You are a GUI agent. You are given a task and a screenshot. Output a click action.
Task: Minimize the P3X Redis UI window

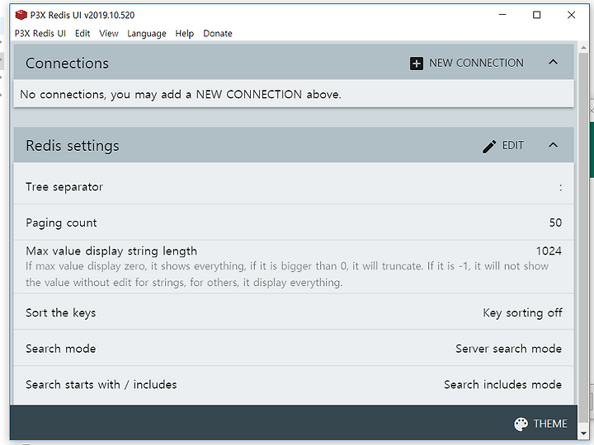coord(502,15)
